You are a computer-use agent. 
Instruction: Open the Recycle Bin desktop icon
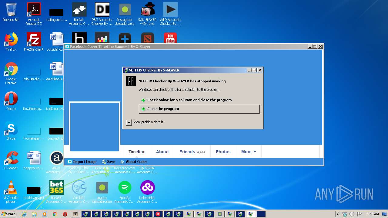11,12
